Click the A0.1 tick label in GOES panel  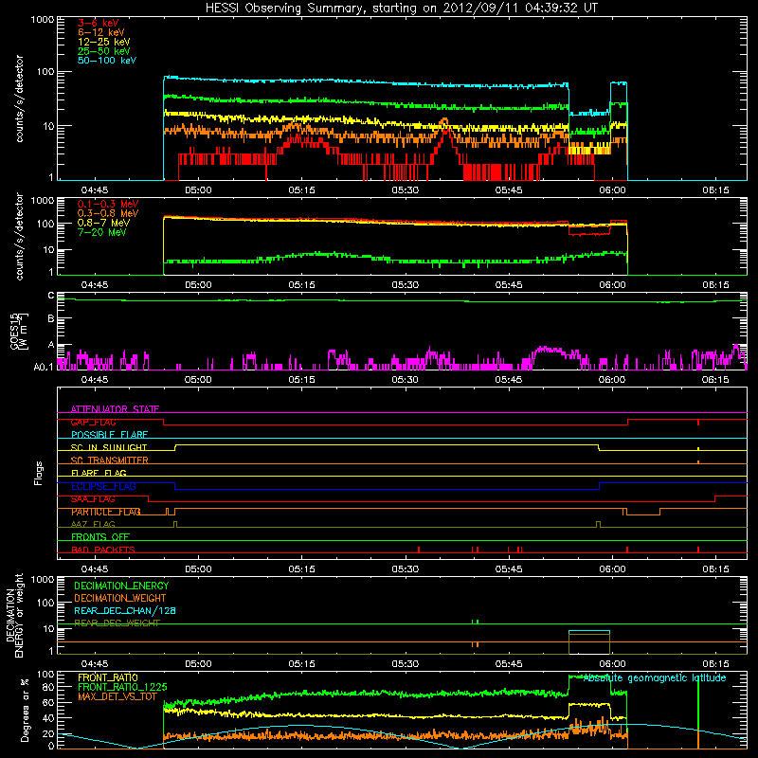pos(43,367)
